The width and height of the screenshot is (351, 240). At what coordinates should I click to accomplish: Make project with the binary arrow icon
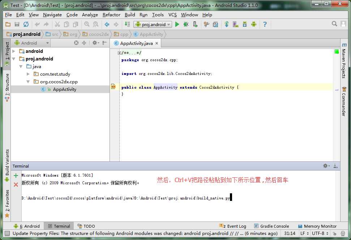tap(127, 24)
